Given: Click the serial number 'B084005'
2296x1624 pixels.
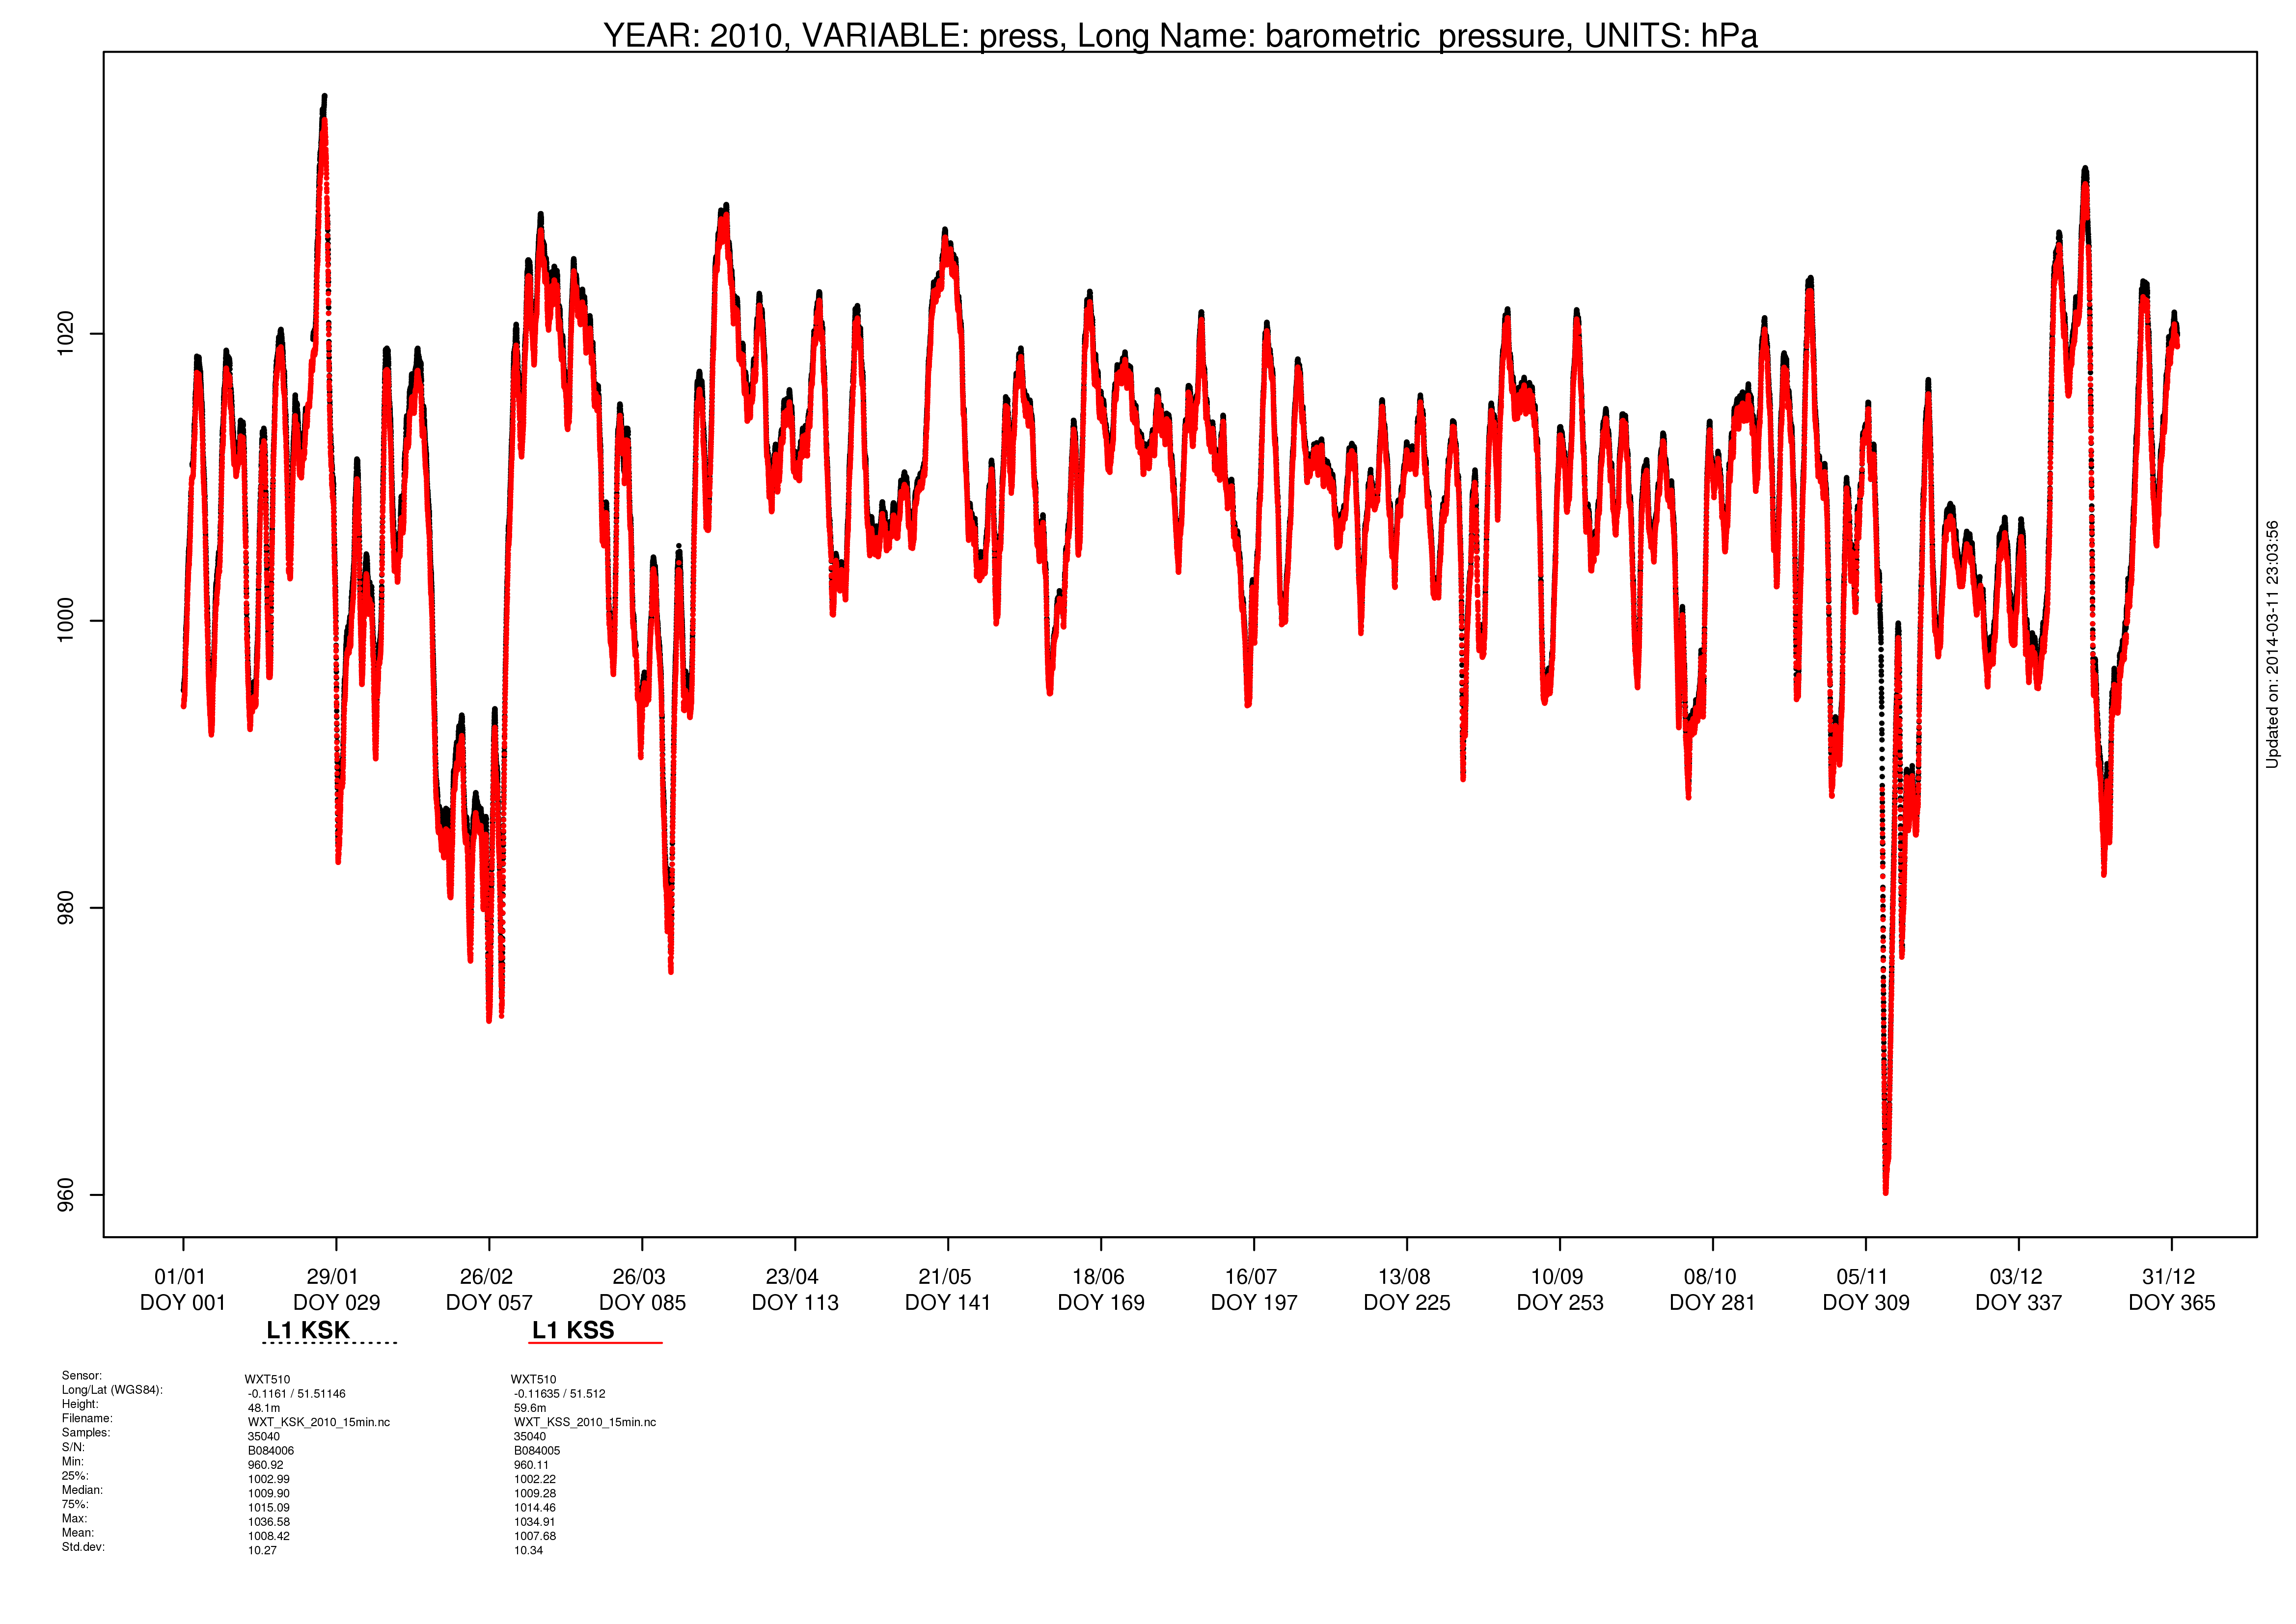Looking at the screenshot, I should point(537,1451).
